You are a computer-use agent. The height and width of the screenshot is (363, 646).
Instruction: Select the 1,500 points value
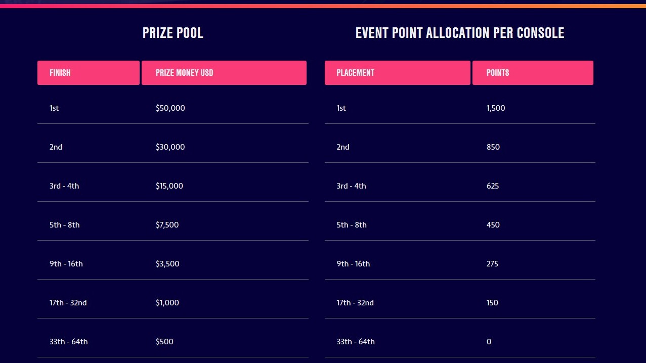coord(496,108)
